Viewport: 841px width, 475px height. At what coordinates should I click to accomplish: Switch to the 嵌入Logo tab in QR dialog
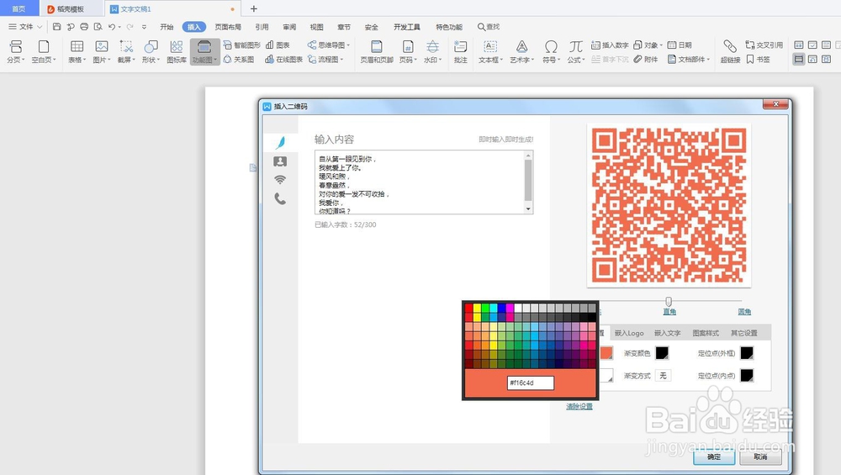tap(628, 333)
